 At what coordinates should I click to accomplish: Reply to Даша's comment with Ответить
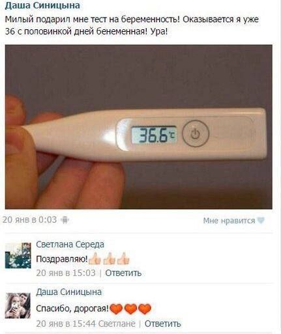pyautogui.click(x=163, y=324)
